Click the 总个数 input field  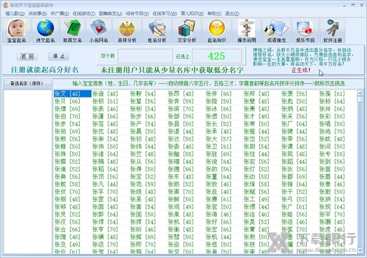[x=145, y=56]
